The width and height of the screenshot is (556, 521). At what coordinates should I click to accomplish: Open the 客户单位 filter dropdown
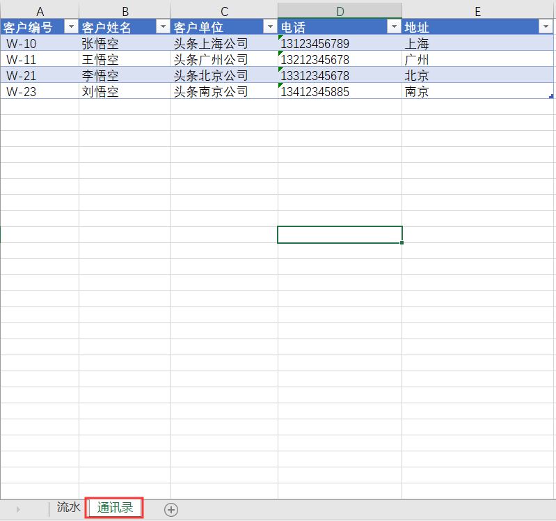[270, 26]
